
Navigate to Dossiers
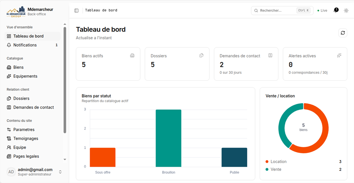pos(32,98)
